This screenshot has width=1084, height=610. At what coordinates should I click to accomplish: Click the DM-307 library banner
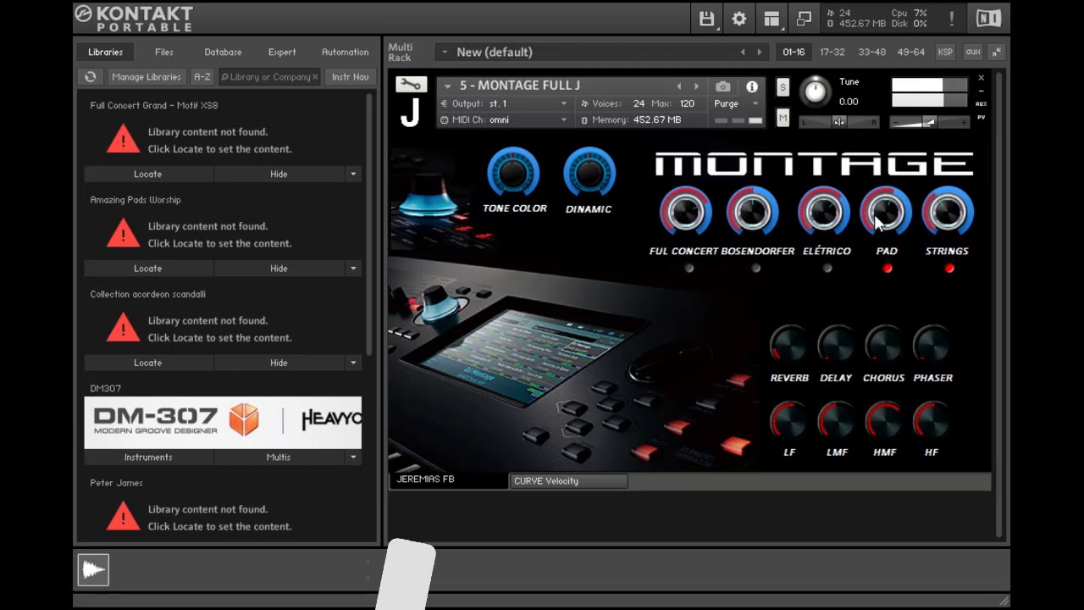coord(223,422)
